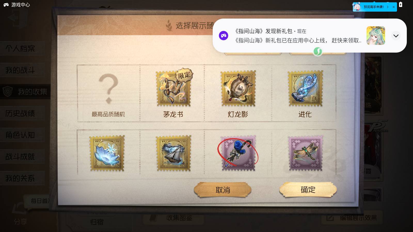Select the circled blue rose stamp
This screenshot has width=413, height=232.
pos(238,153)
